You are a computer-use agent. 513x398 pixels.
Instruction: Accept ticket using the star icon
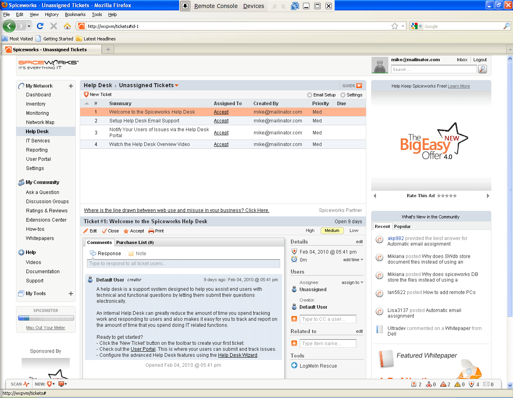126,231
